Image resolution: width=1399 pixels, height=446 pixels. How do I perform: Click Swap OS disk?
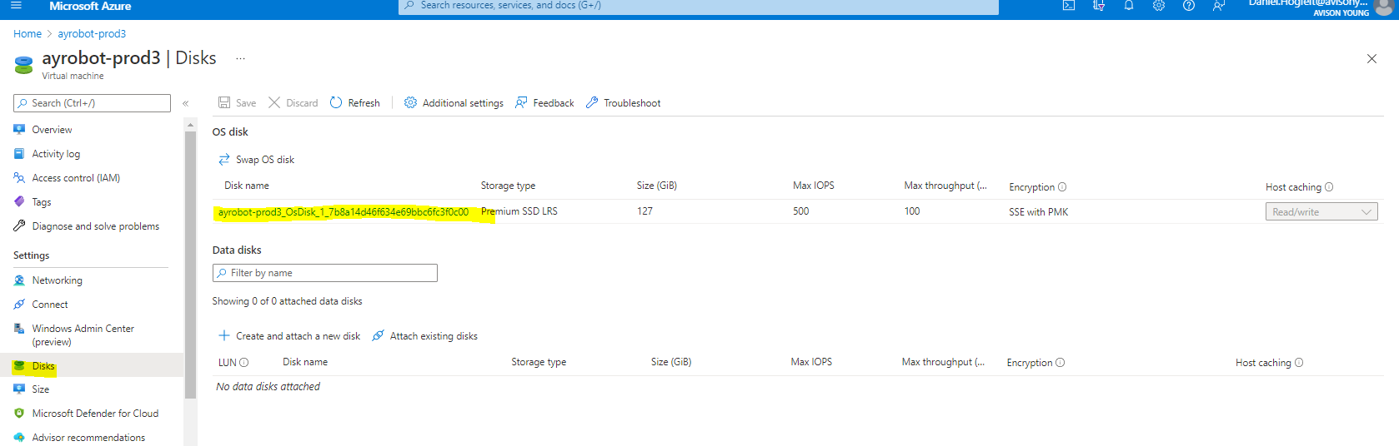pos(257,159)
